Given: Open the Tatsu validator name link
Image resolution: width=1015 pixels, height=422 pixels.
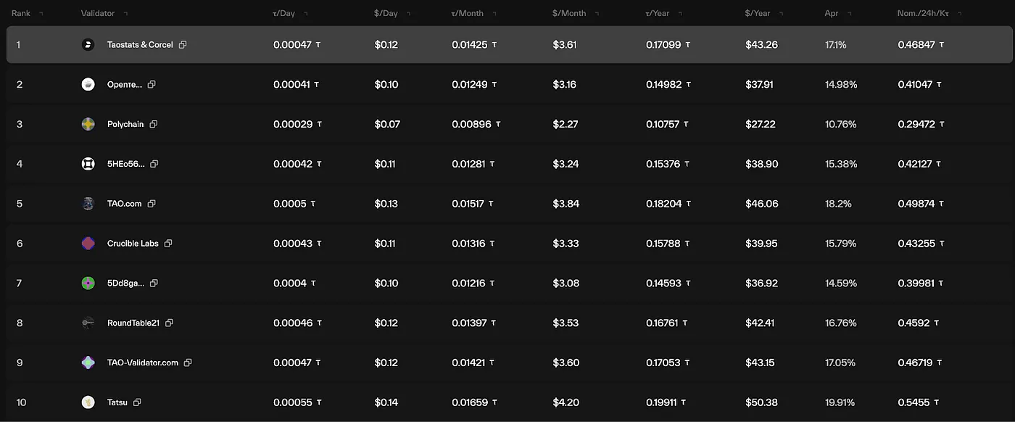Looking at the screenshot, I should (117, 402).
